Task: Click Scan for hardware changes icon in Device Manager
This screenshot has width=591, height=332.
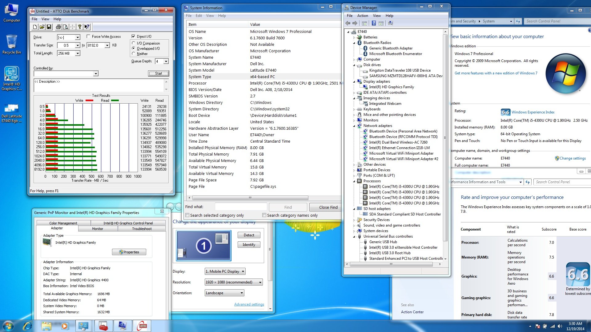Action: coord(391,23)
